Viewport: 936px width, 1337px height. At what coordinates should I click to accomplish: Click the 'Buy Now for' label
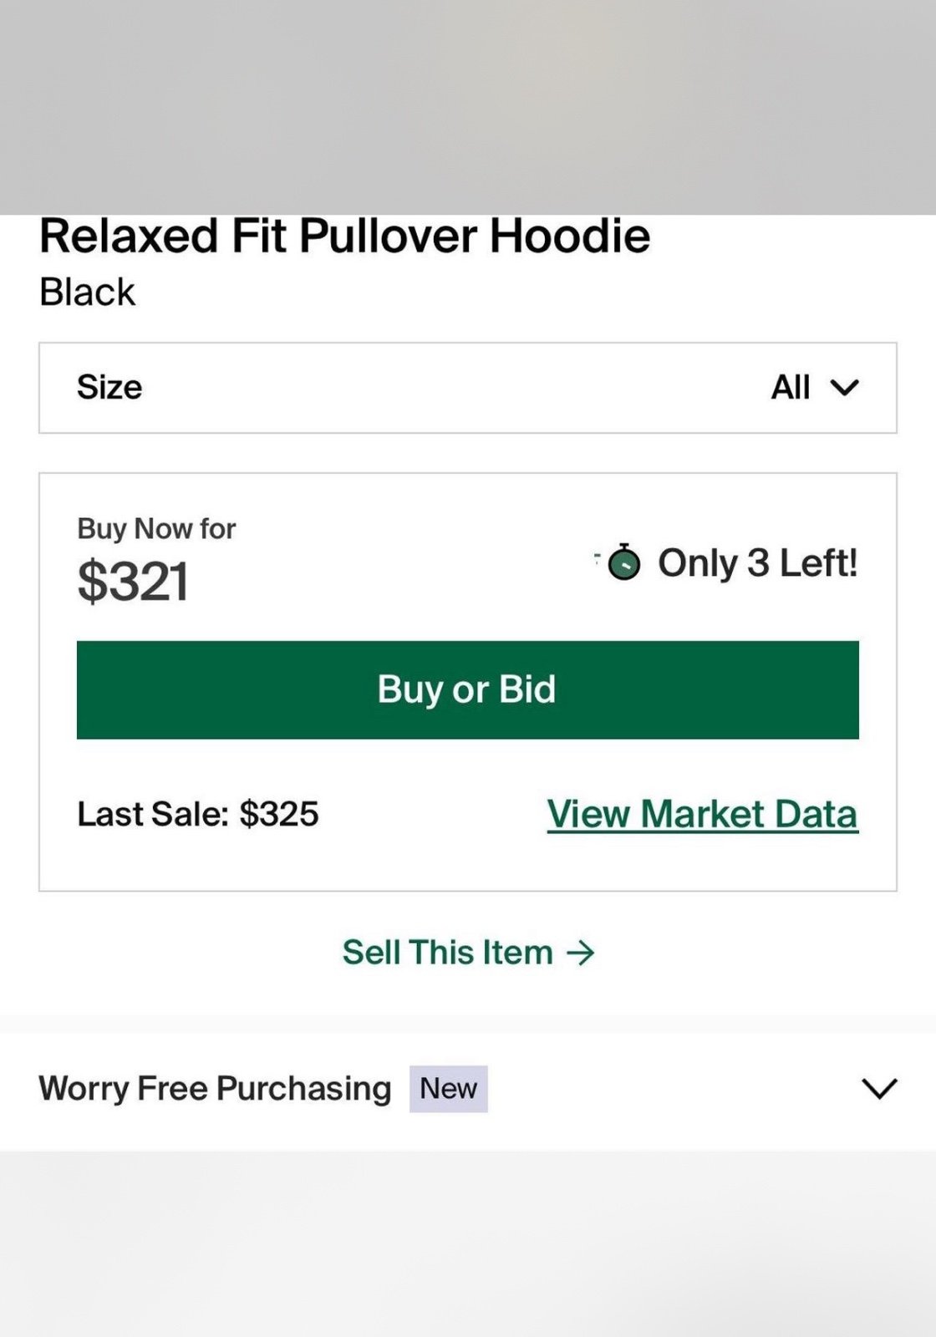point(156,529)
